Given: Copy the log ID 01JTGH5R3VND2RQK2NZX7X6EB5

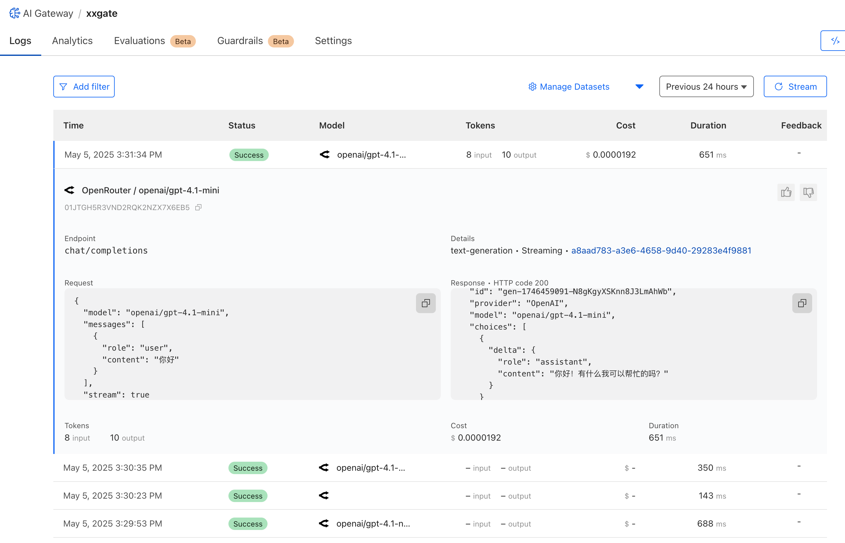Looking at the screenshot, I should pos(199,207).
